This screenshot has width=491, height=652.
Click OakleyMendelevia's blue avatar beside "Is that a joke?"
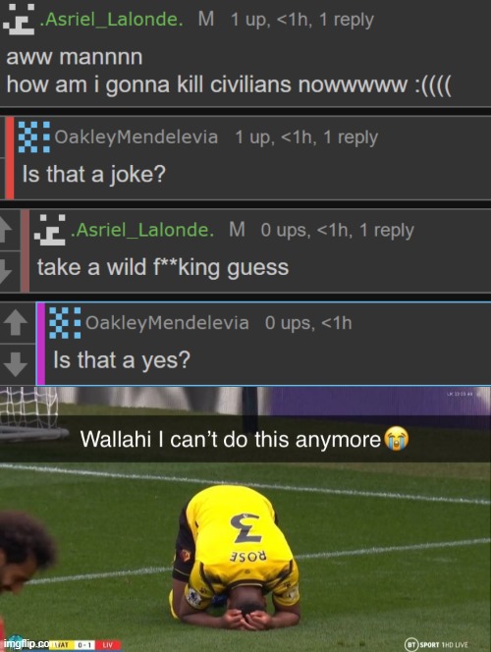point(34,136)
